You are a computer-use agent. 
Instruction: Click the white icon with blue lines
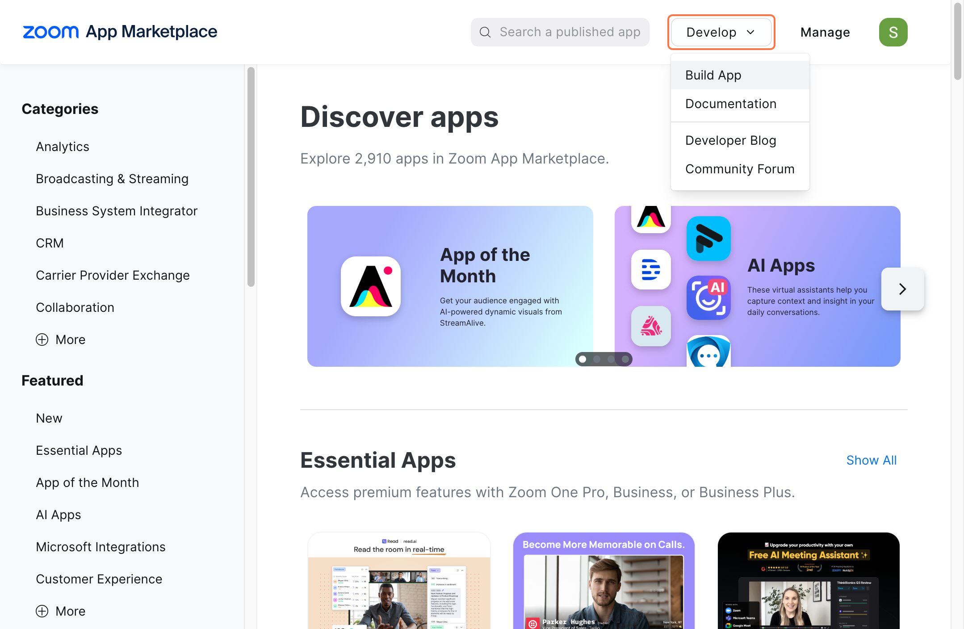pyautogui.click(x=651, y=269)
